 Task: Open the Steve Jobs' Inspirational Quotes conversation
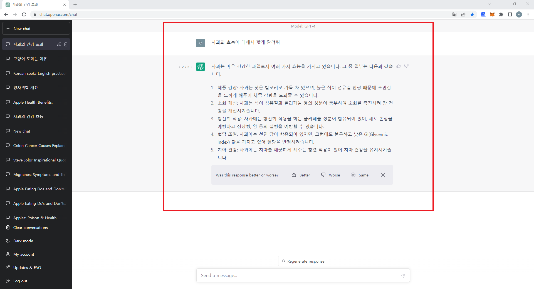[36, 160]
